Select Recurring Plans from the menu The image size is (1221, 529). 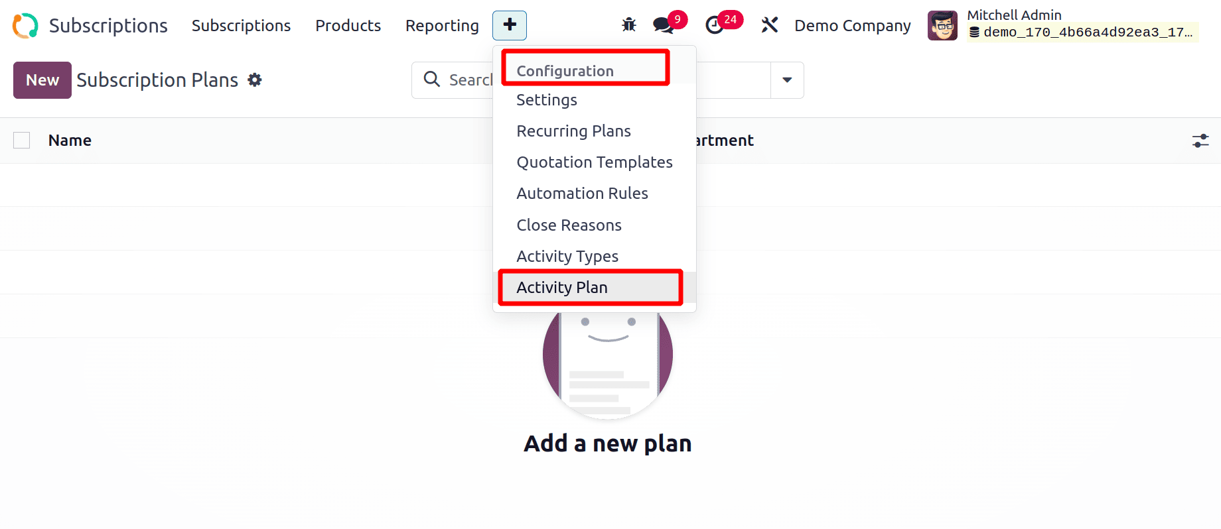[573, 131]
